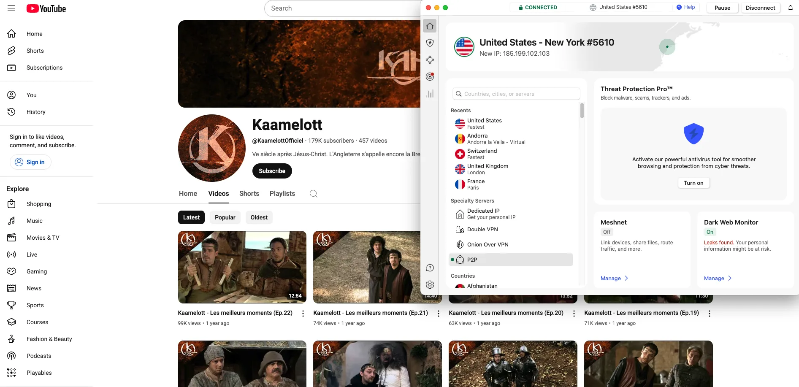Click the United Kingdom flag icon
Viewport: 799px width, 387px height.
pyautogui.click(x=460, y=169)
